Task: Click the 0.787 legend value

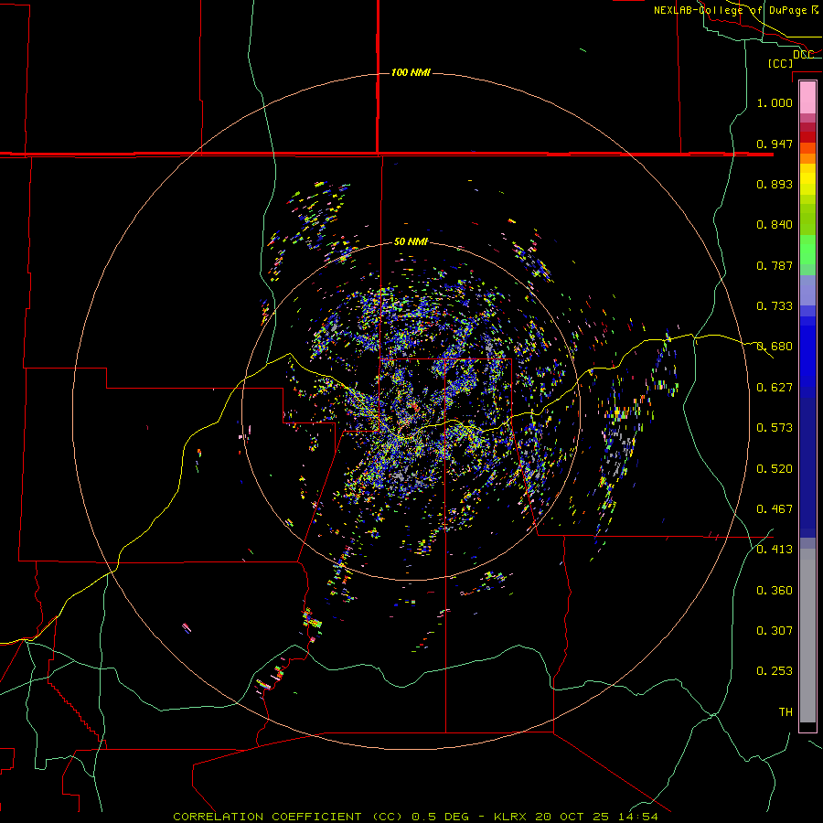Action: tap(775, 265)
